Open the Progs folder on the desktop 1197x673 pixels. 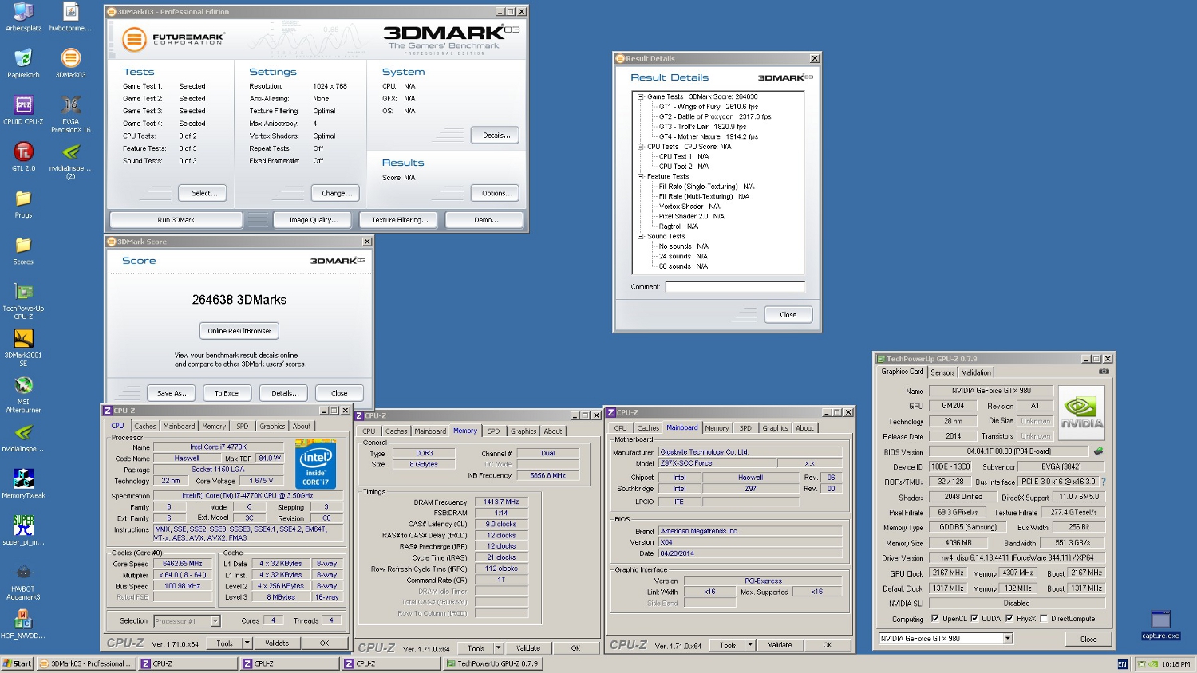pyautogui.click(x=23, y=203)
